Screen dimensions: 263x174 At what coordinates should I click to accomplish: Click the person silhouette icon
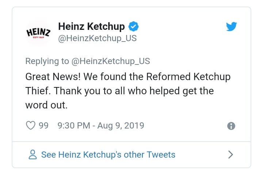pos(33,155)
